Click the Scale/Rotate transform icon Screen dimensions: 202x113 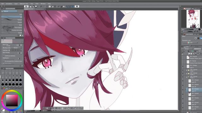tap(55, 6)
